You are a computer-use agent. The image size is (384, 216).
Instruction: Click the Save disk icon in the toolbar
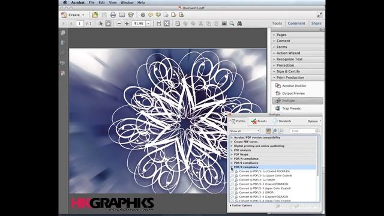tap(104, 15)
